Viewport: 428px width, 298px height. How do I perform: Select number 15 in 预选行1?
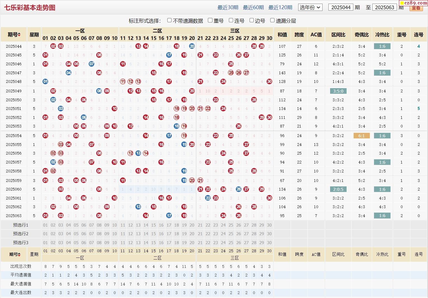154,225
